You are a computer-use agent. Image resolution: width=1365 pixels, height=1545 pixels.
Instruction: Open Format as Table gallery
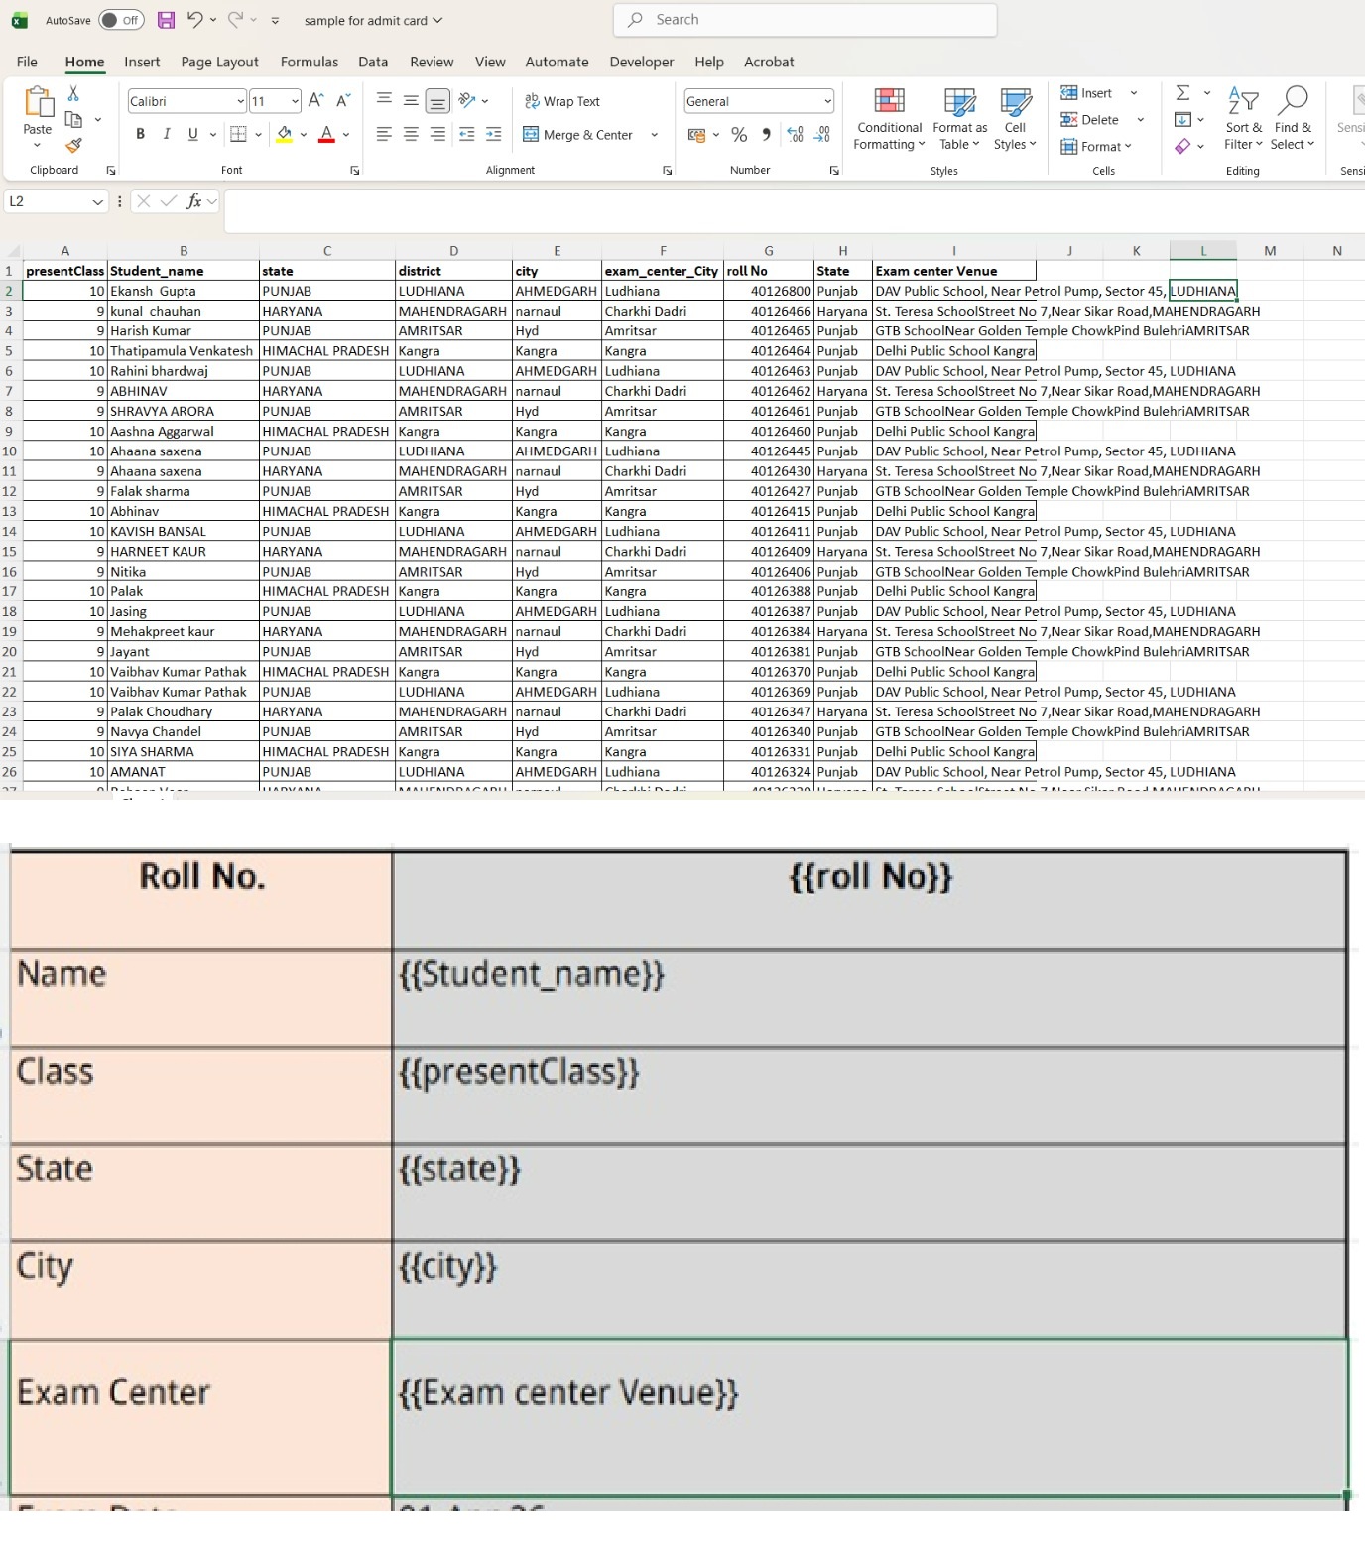pyautogui.click(x=959, y=119)
